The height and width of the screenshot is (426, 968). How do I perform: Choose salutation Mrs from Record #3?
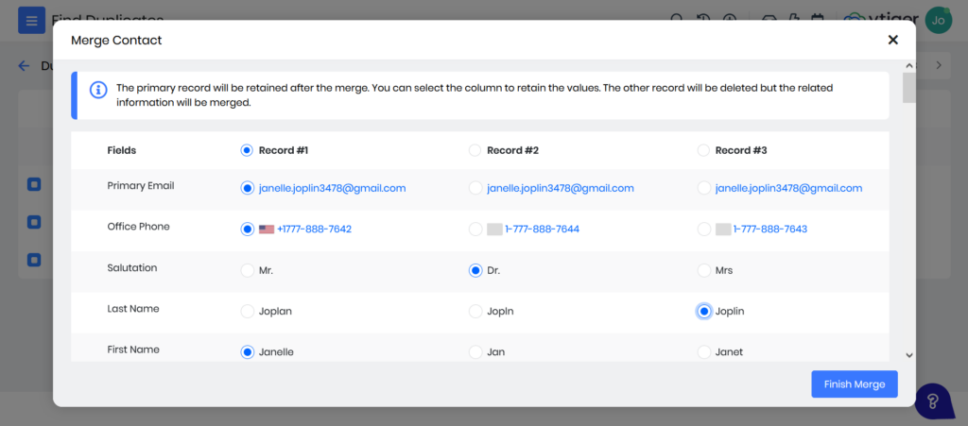[x=703, y=270]
